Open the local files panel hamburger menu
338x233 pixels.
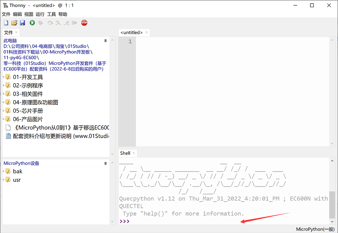click(105, 40)
